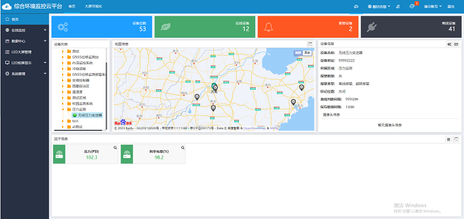Screen dimensions: 464x219
Task: Click the list-view icon in 因子信息 panel header
Action: pyautogui.click(x=448, y=139)
